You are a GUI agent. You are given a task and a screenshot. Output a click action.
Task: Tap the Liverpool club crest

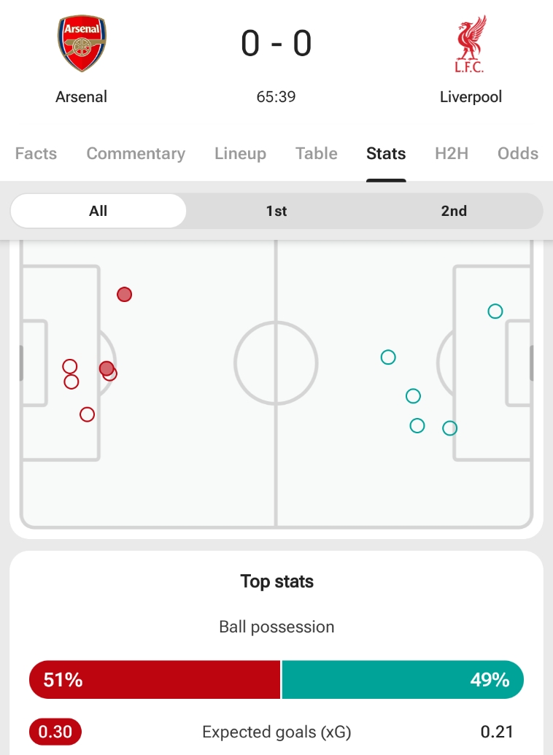471,45
